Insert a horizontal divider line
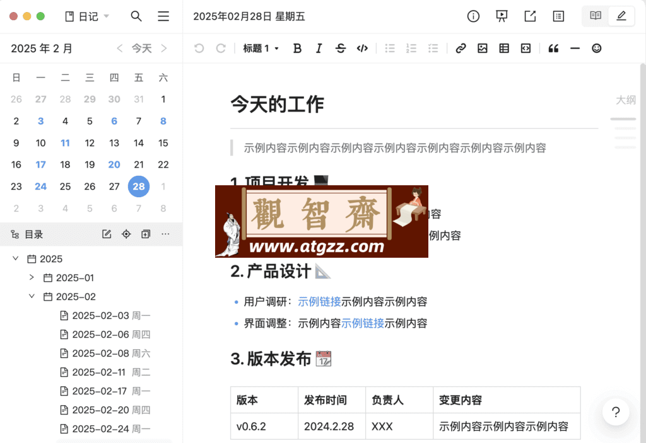This screenshot has height=443, width=646. pos(575,48)
